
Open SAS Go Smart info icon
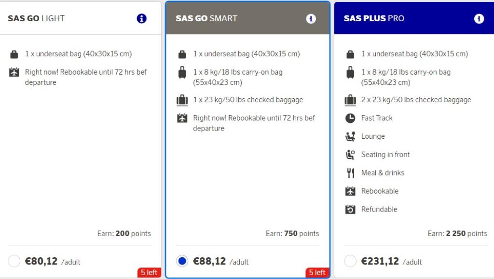pyautogui.click(x=311, y=19)
